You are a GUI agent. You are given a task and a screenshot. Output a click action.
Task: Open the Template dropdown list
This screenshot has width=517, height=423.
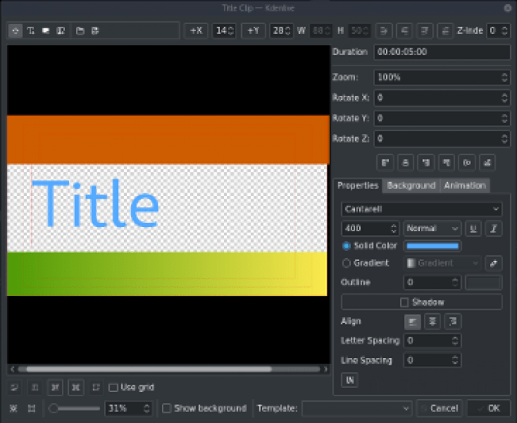click(x=356, y=409)
